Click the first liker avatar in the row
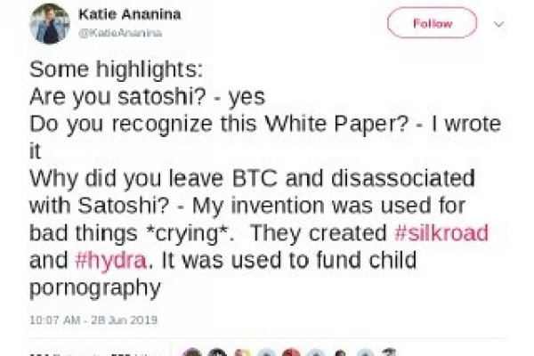Image resolution: width=534 pixels, height=356 pixels. 193,353
